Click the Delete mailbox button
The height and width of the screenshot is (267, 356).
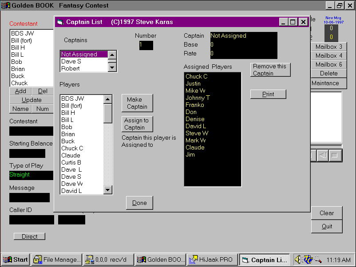[x=328, y=73]
